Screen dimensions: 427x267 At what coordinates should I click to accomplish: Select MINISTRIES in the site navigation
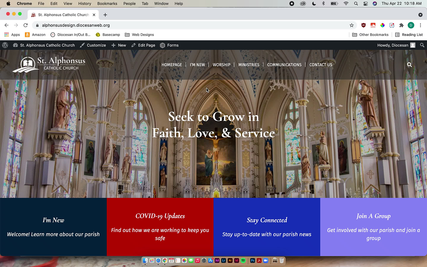pos(249,65)
